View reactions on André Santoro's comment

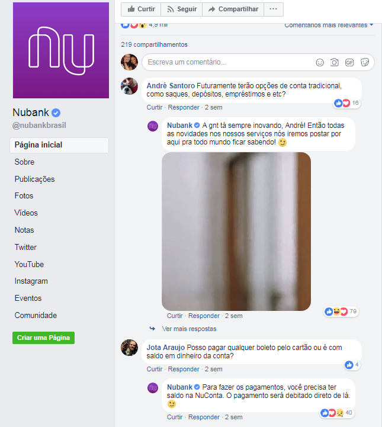(346, 103)
